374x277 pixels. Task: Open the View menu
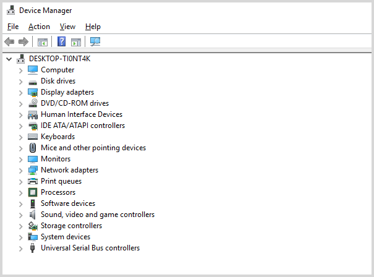[x=67, y=27]
